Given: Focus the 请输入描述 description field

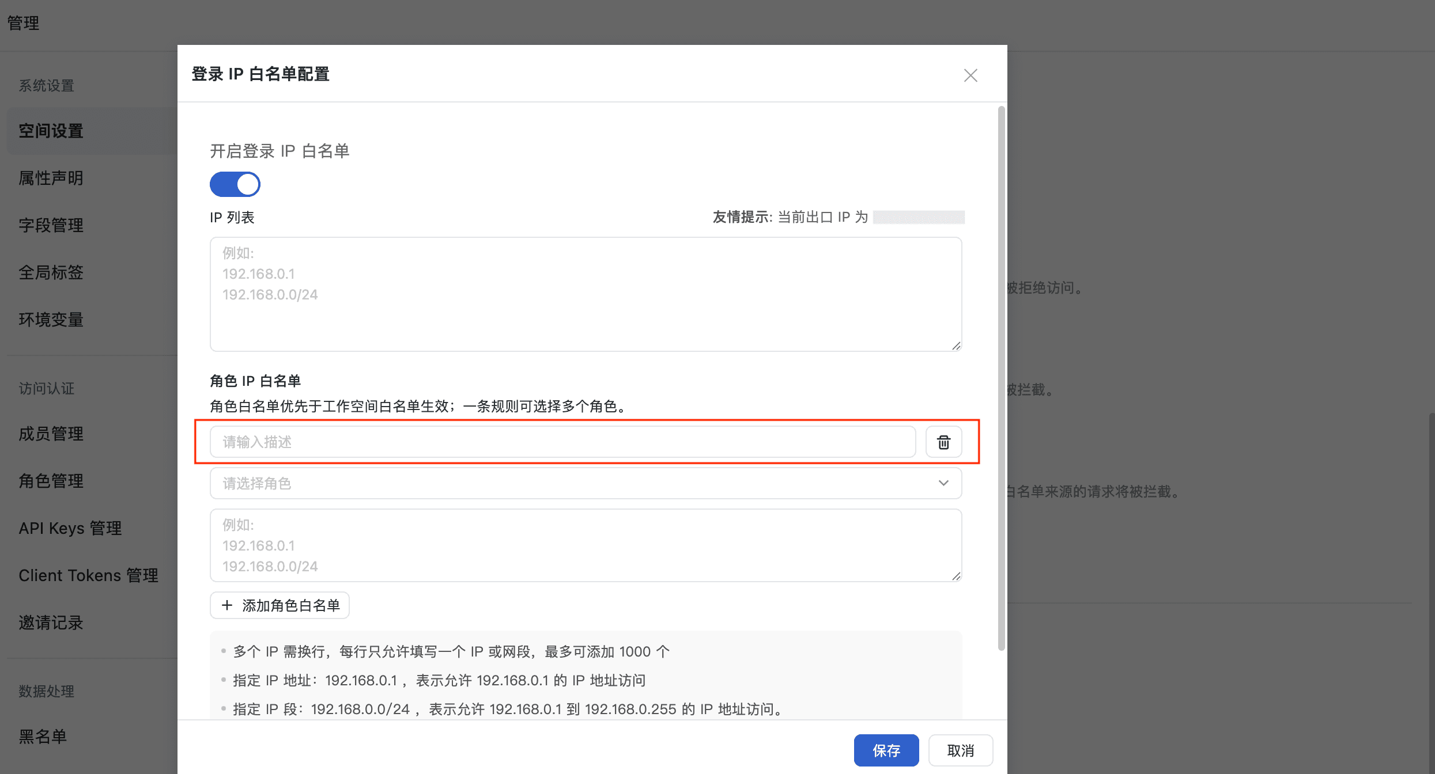Looking at the screenshot, I should [563, 442].
